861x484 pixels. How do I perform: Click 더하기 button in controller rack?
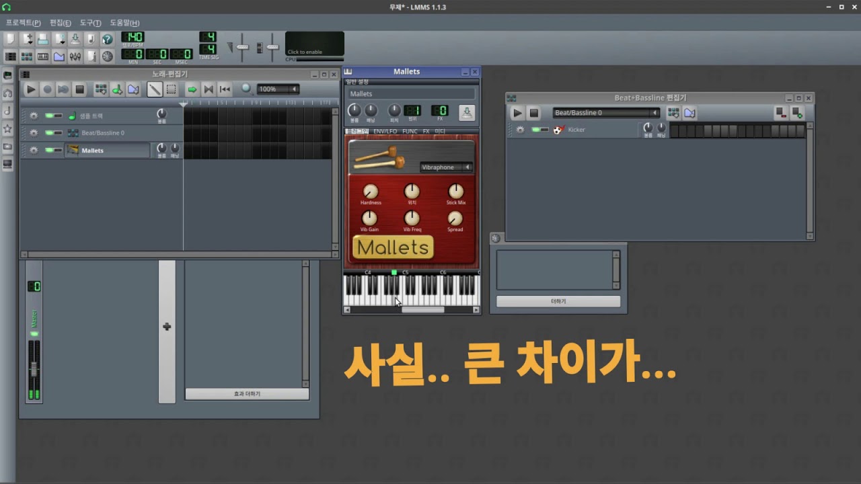(x=558, y=302)
